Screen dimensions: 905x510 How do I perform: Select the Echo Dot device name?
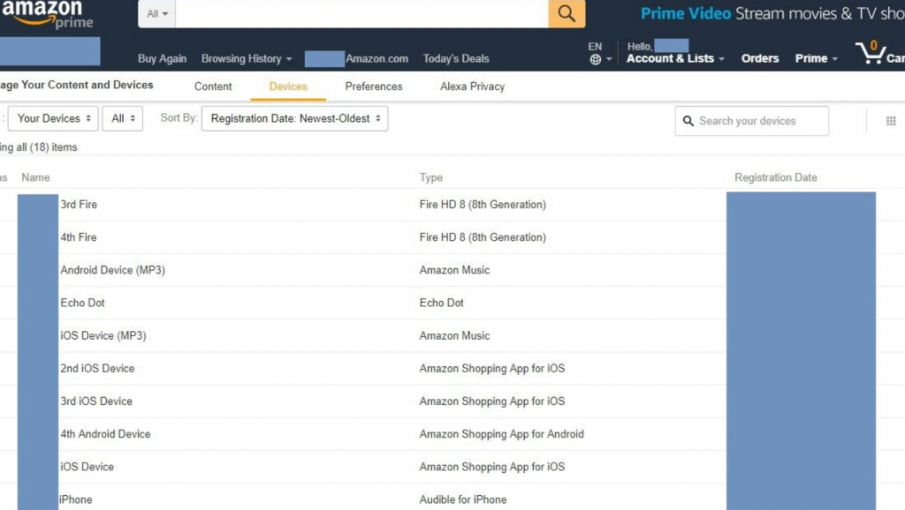82,304
